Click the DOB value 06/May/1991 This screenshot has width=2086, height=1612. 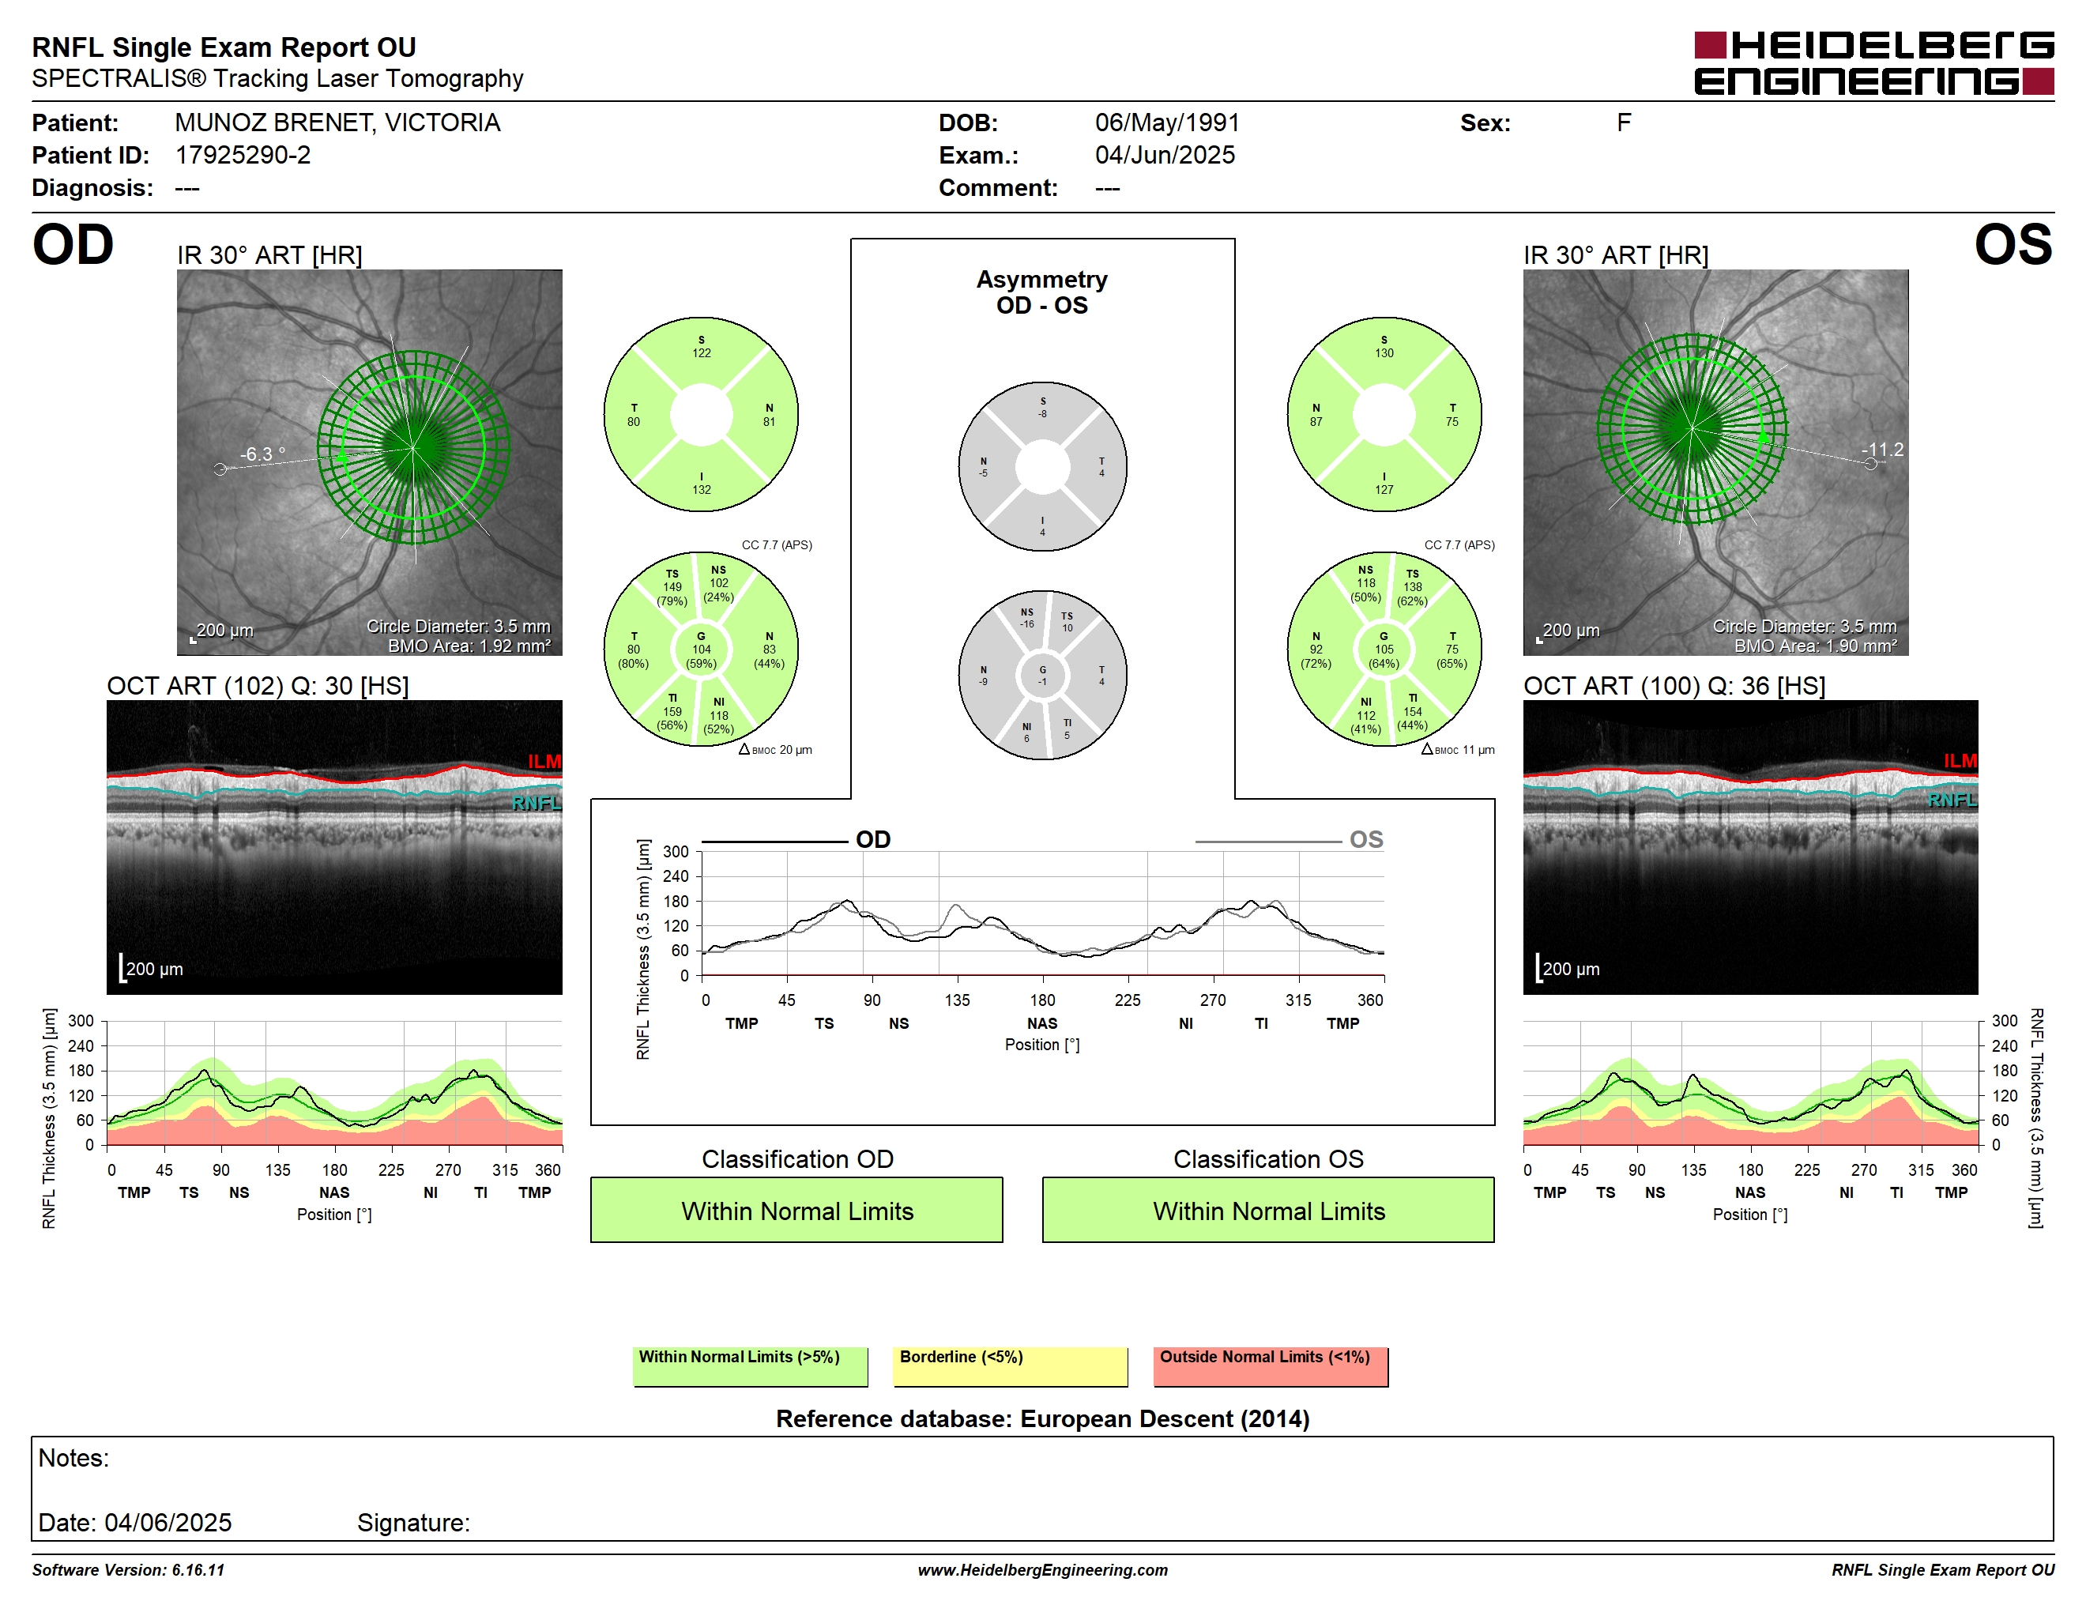click(x=1167, y=123)
